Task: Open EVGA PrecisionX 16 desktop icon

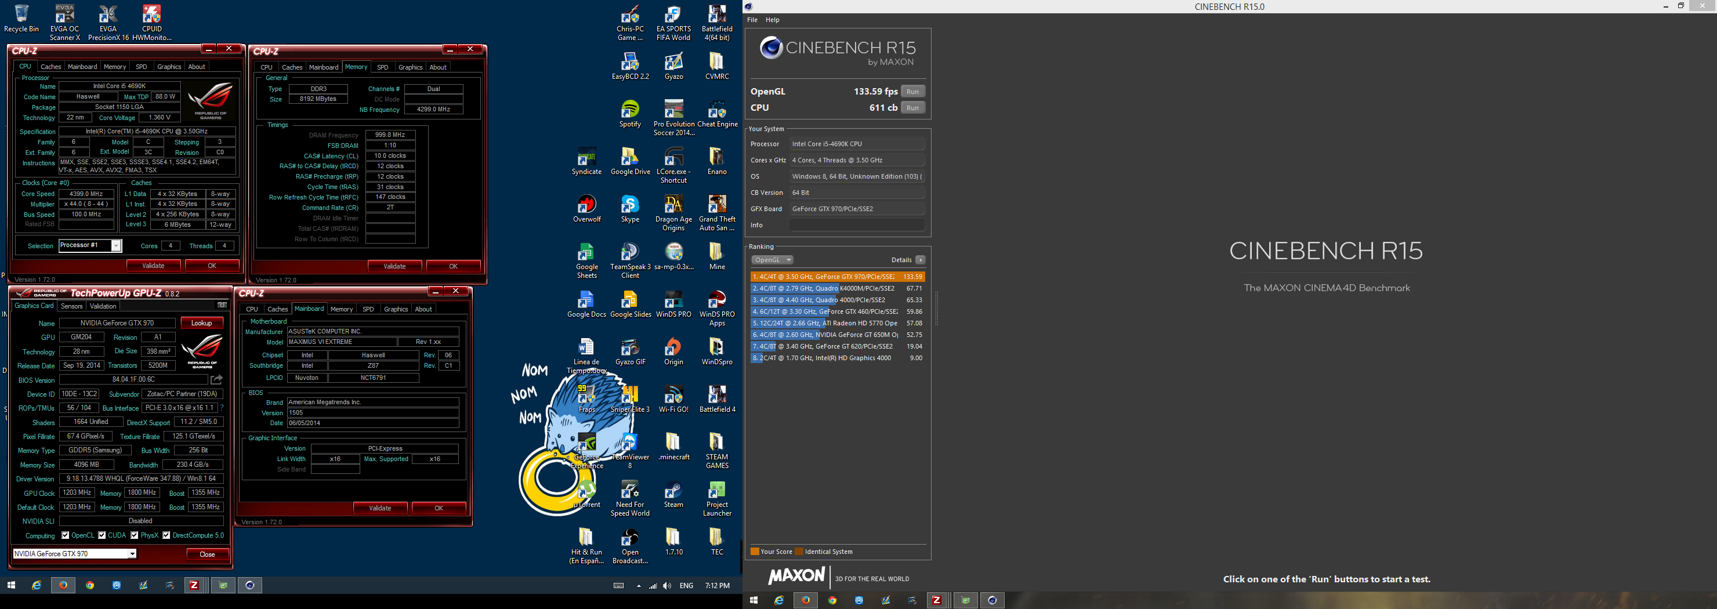Action: [108, 23]
